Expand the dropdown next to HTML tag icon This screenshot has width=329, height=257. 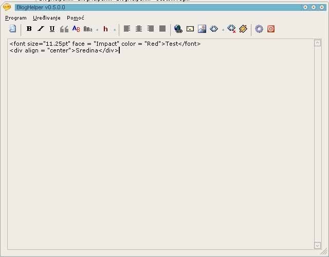click(x=223, y=30)
